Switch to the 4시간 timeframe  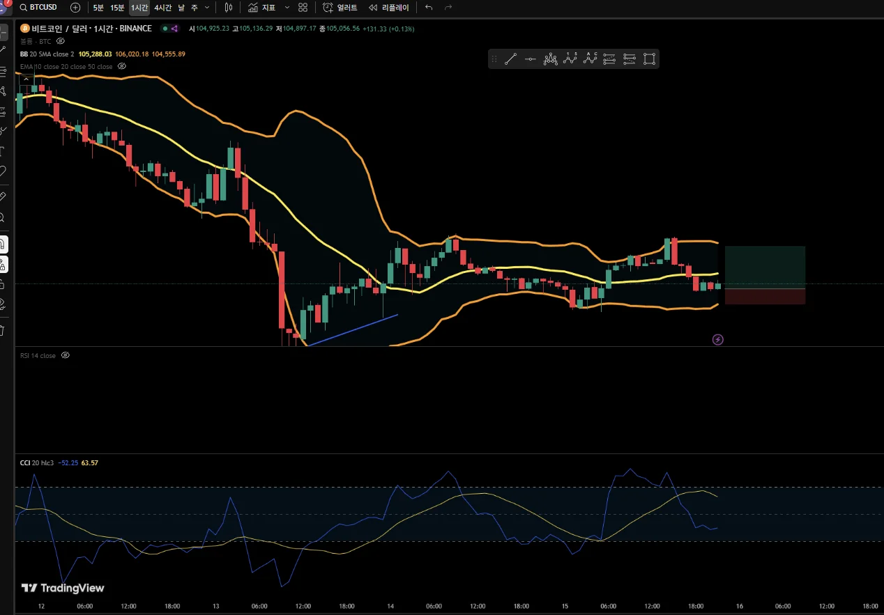[x=163, y=8]
